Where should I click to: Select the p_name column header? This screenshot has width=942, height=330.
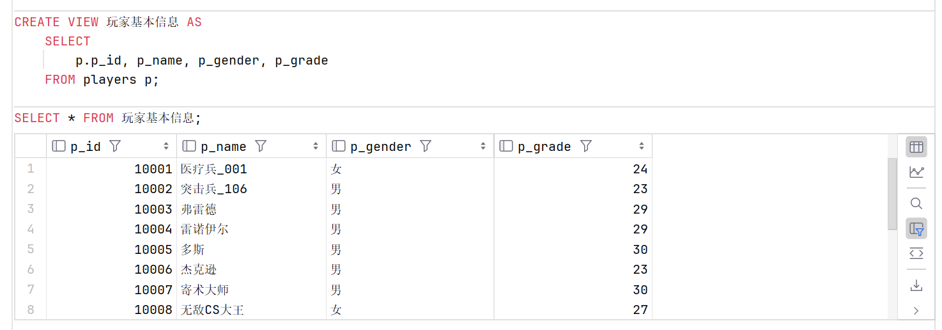(251, 146)
